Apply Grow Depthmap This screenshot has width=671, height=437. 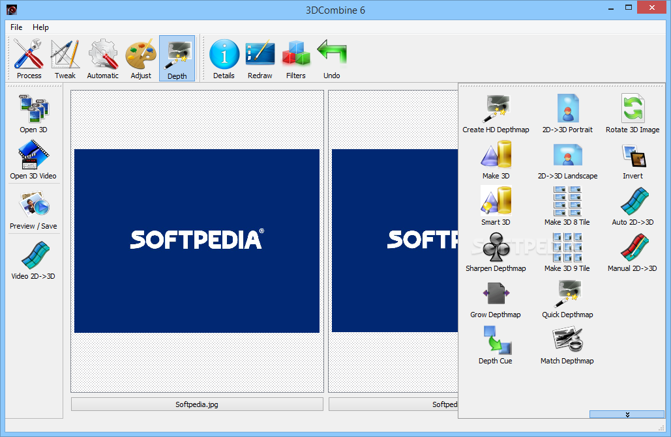pyautogui.click(x=496, y=299)
